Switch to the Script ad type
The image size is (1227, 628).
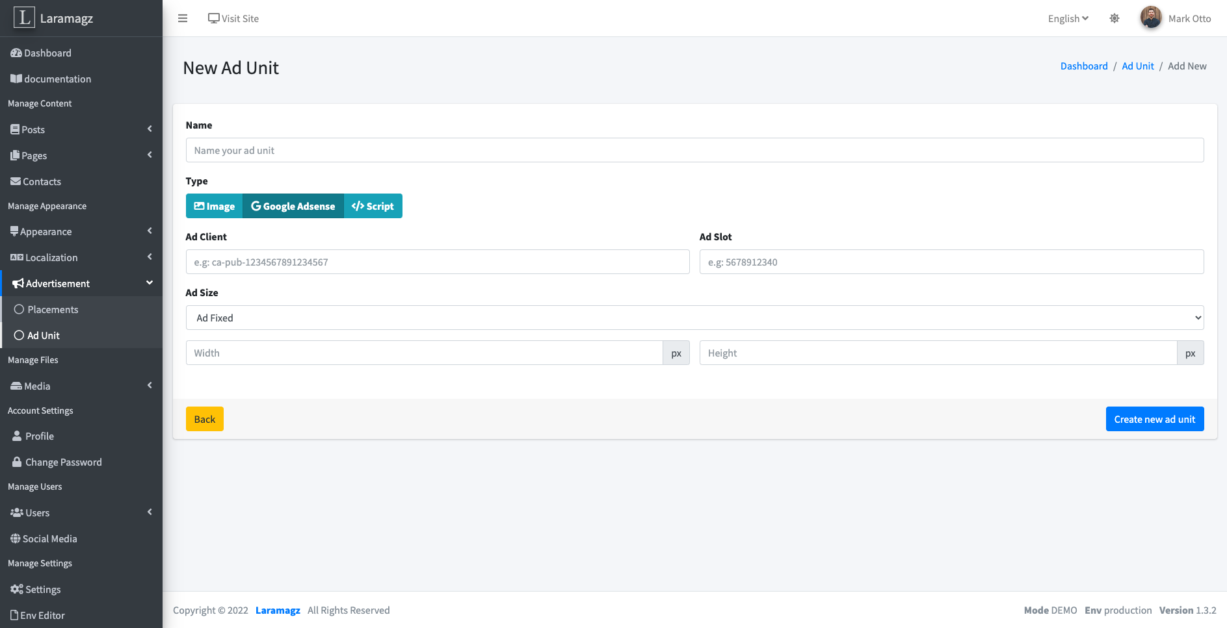[x=373, y=206]
